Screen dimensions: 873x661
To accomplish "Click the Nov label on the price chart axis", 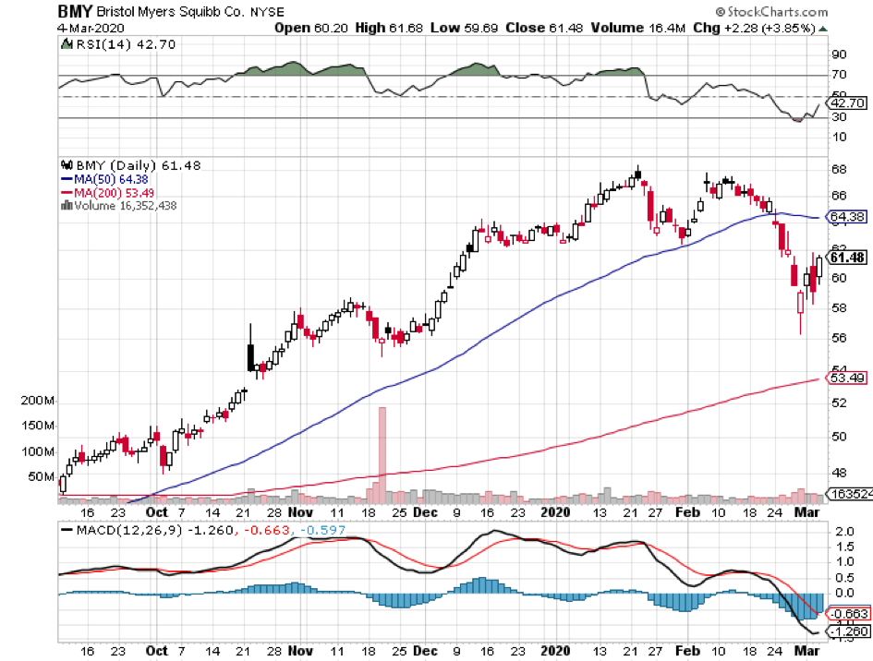I will click(300, 511).
